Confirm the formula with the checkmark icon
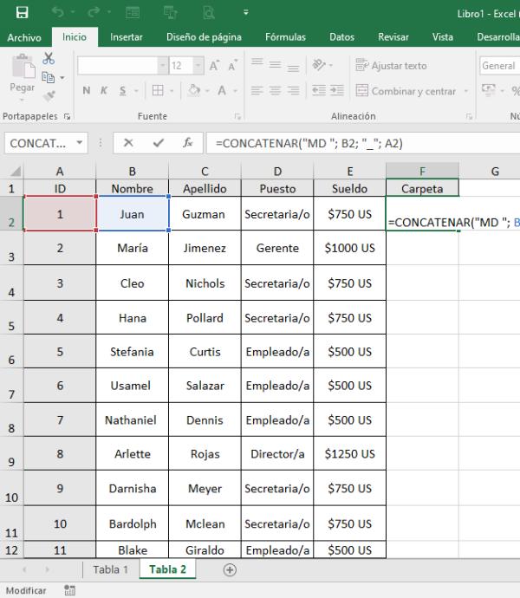 coord(159,143)
